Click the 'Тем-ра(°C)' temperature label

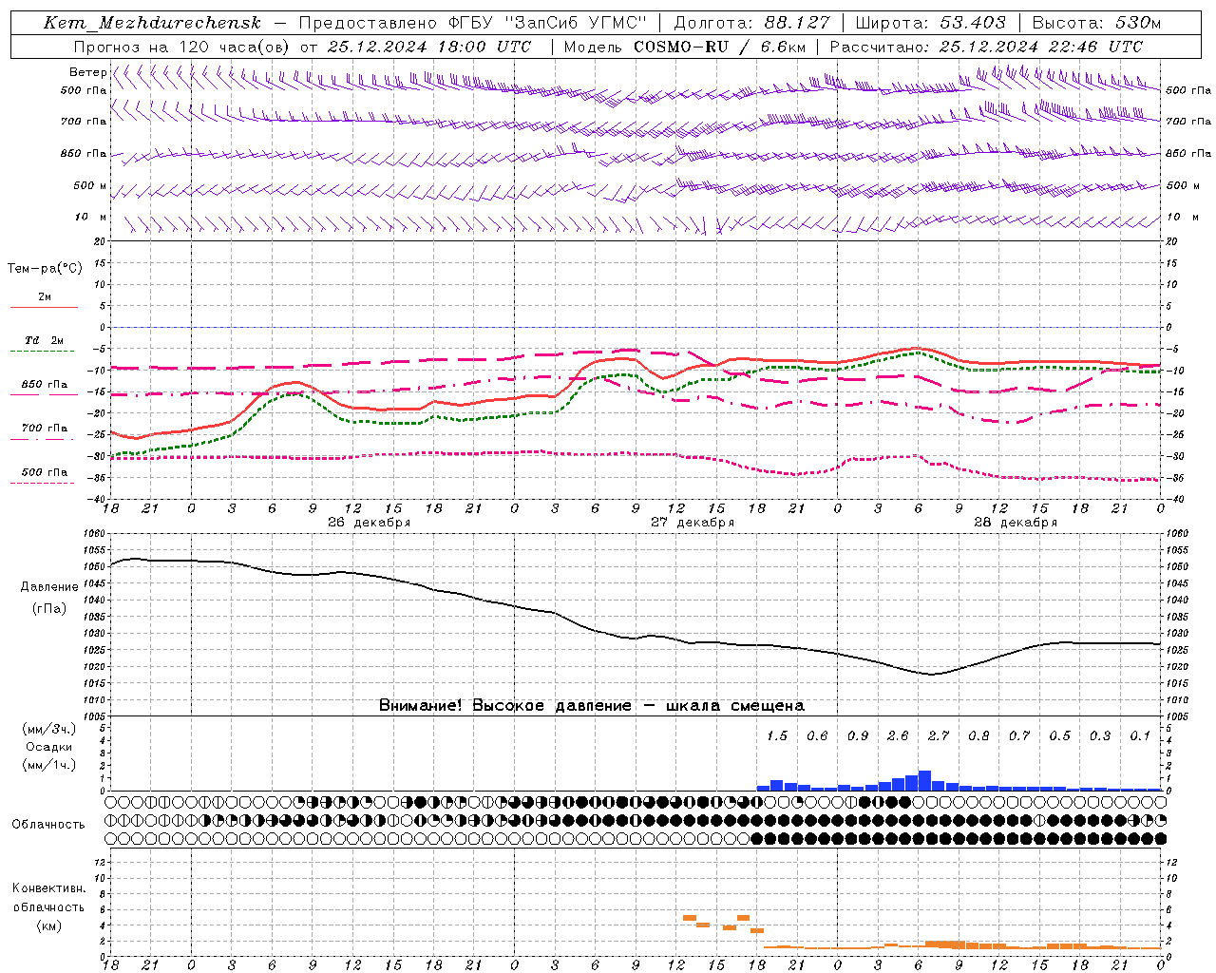tap(45, 269)
